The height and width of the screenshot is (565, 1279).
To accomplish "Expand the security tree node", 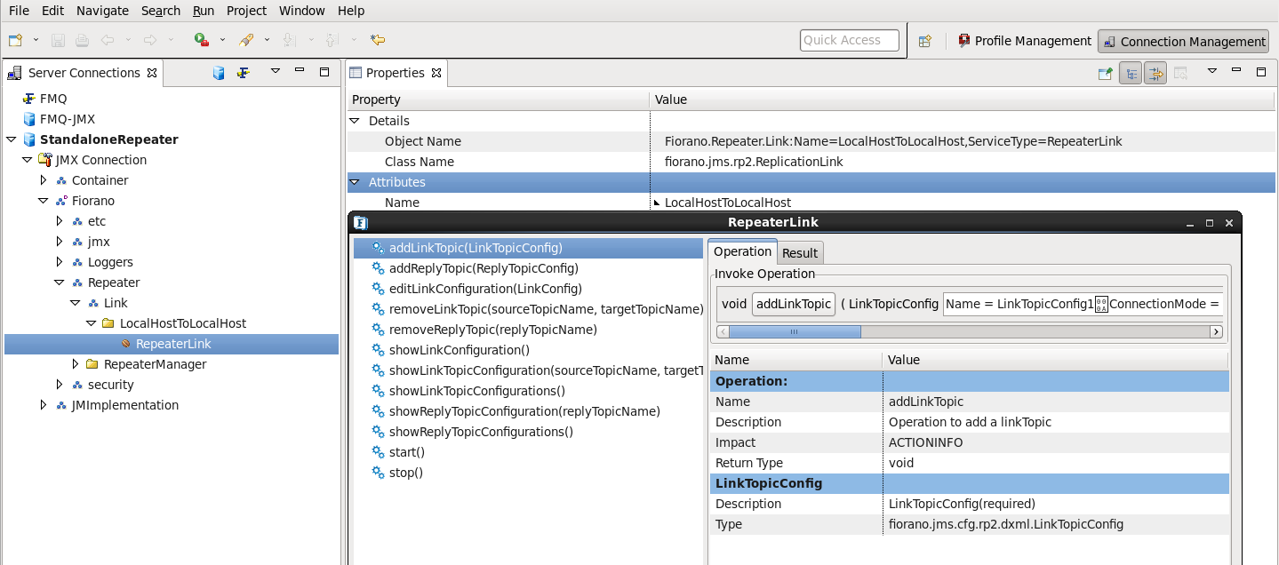I will (x=59, y=385).
